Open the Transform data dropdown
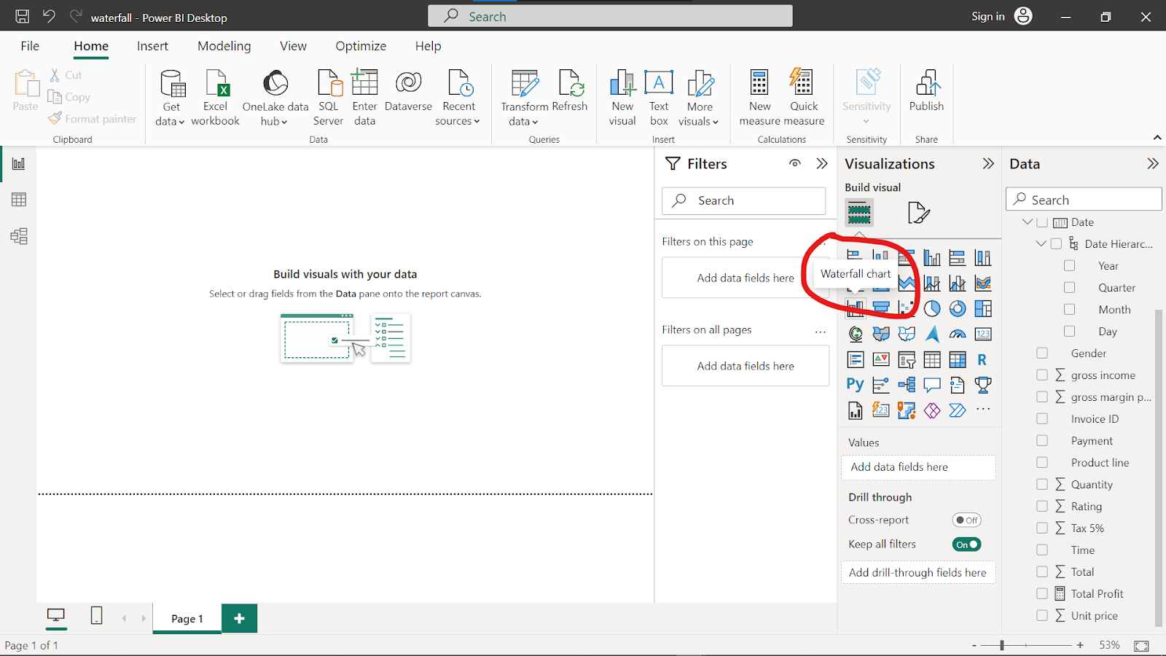This screenshot has width=1166, height=656. [x=524, y=98]
